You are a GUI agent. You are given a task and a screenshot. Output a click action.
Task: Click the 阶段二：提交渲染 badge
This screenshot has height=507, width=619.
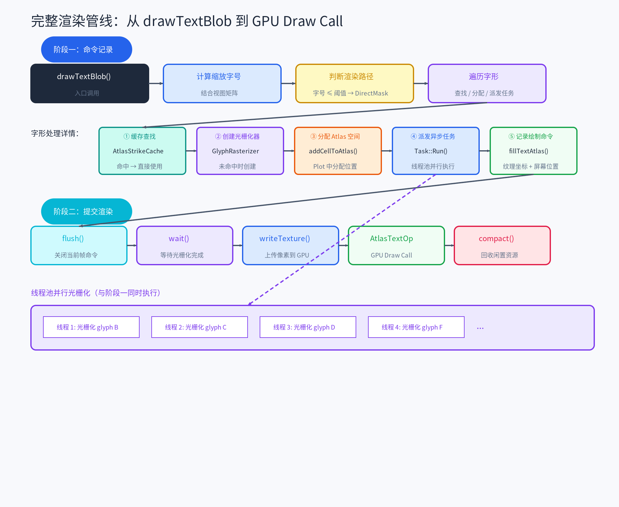(x=86, y=211)
